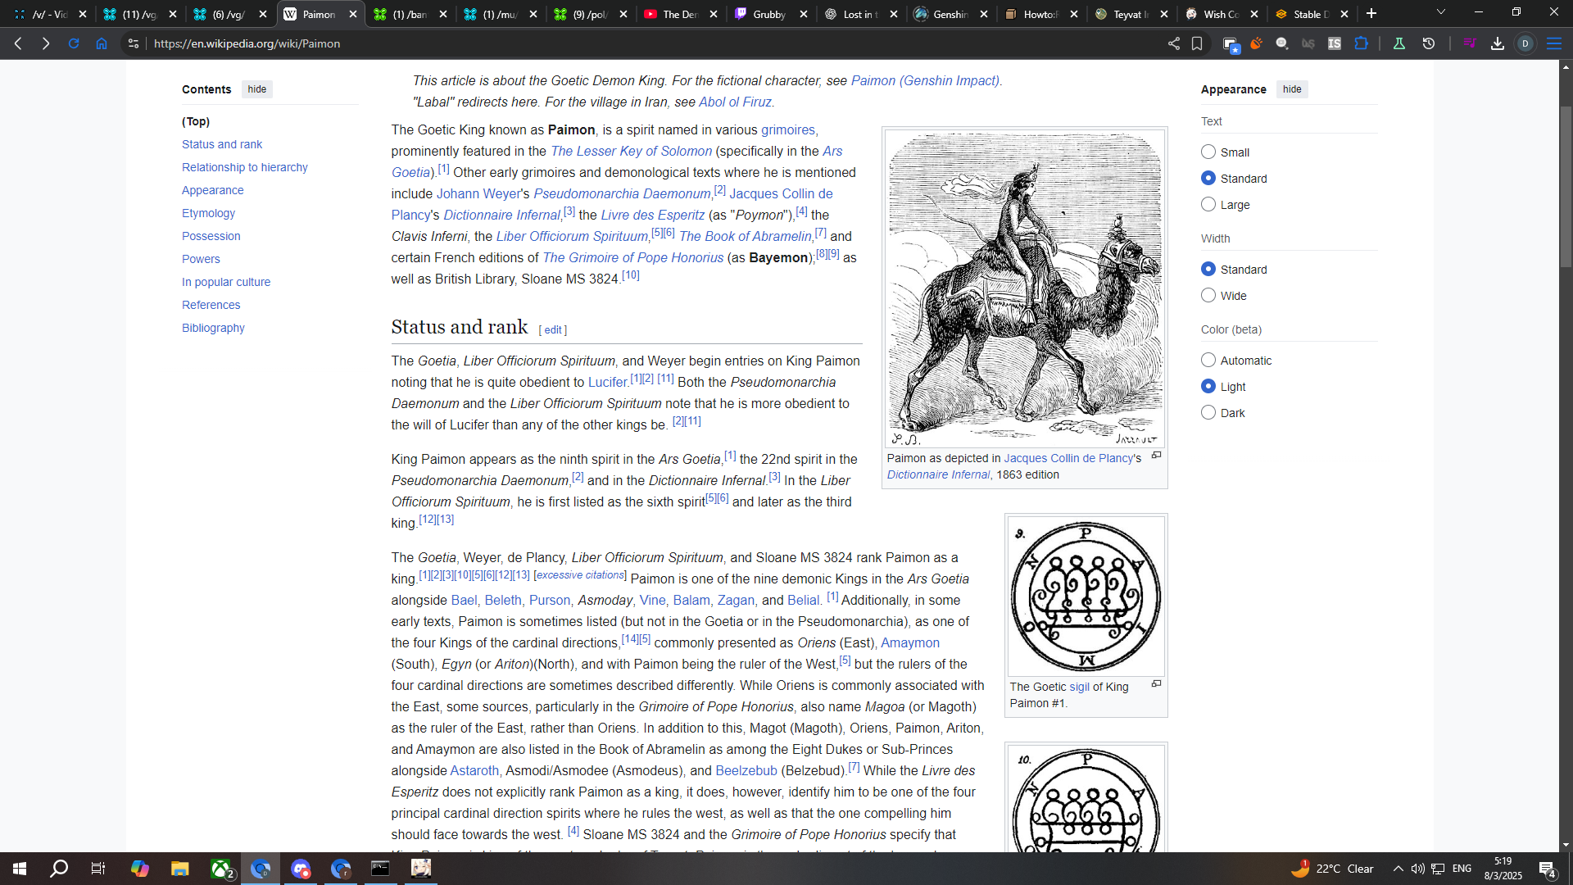1573x885 pixels.
Task: Open the command prompt taskbar window
Action: (380, 869)
